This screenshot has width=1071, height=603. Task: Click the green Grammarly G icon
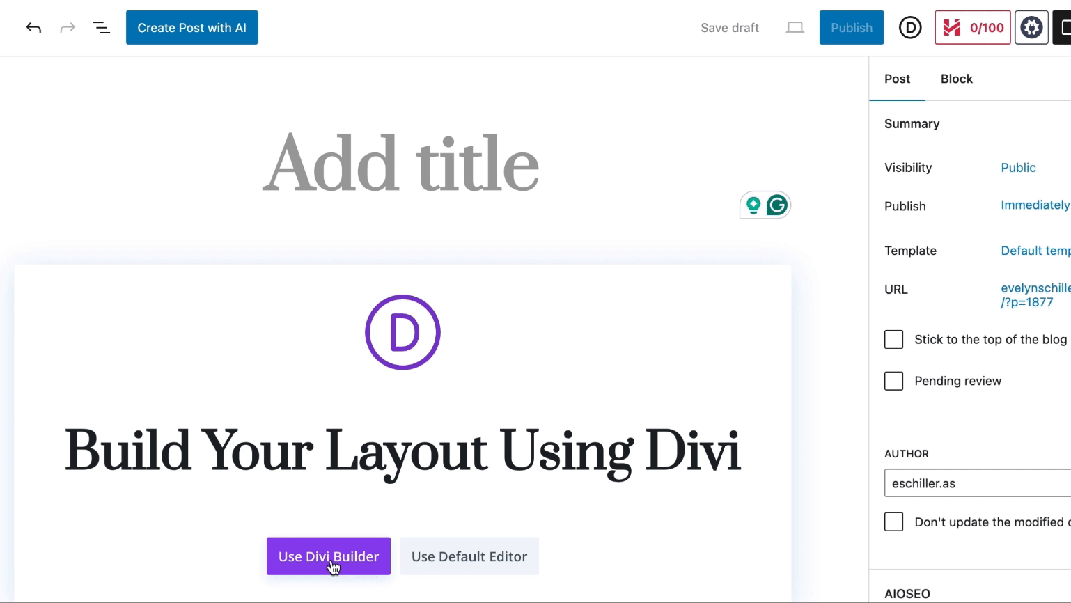coord(777,205)
